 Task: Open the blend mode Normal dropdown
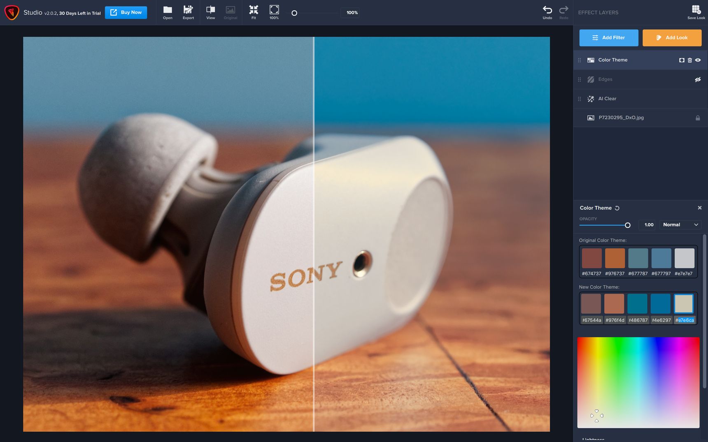tap(680, 224)
